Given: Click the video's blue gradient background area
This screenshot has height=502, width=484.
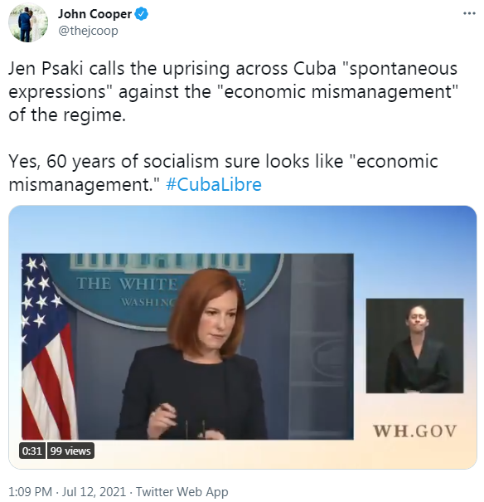Looking at the screenshot, I should (x=242, y=229).
